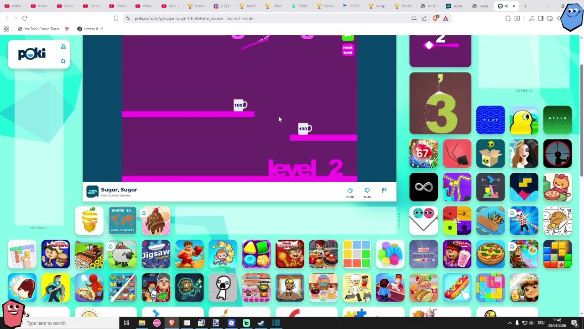Open the combine harvester game thumbnail
Screen dimensions: 584x329
(x=89, y=254)
